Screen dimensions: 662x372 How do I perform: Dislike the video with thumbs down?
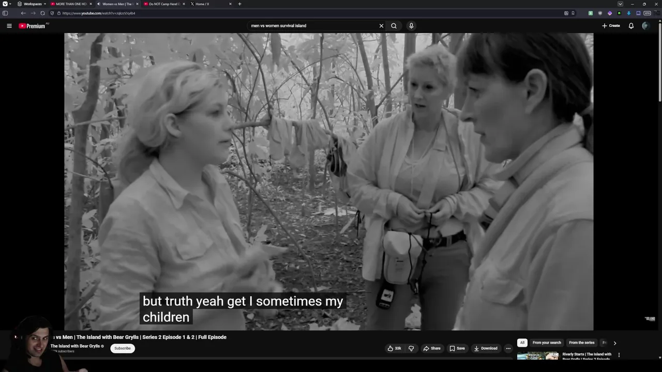click(x=411, y=348)
